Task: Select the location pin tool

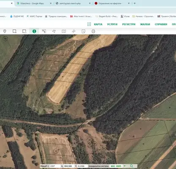Action: [x=5, y=31]
